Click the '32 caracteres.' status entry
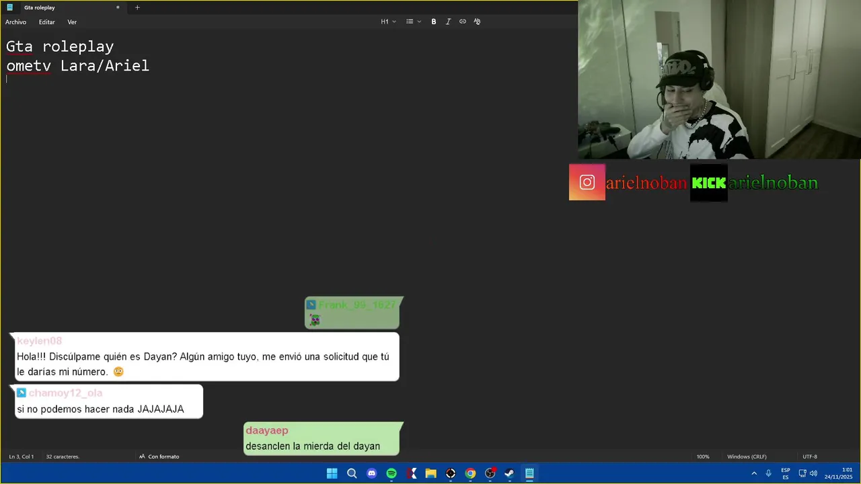861x484 pixels. point(63,456)
